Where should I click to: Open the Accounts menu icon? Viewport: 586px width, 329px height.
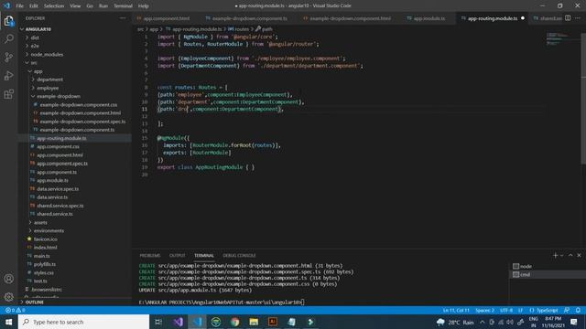9,279
